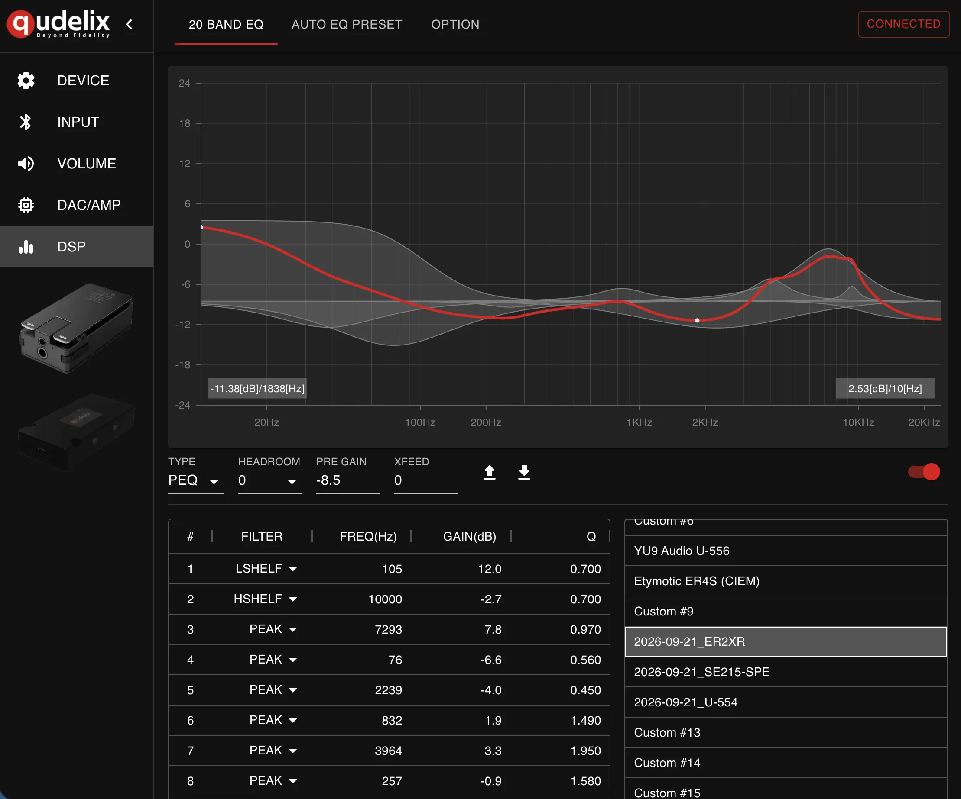
Task: Click band 8 frequency value 257
Action: point(392,781)
